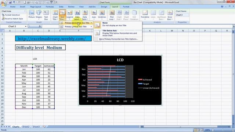Select the Linear (Achieved) legend entry
Screen dimensions: 235x132
tap(149, 88)
